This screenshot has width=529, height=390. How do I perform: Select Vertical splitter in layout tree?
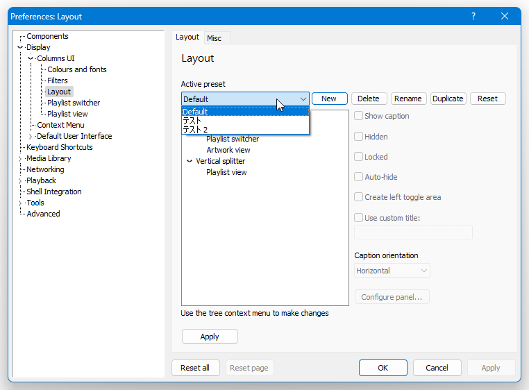pyautogui.click(x=220, y=161)
